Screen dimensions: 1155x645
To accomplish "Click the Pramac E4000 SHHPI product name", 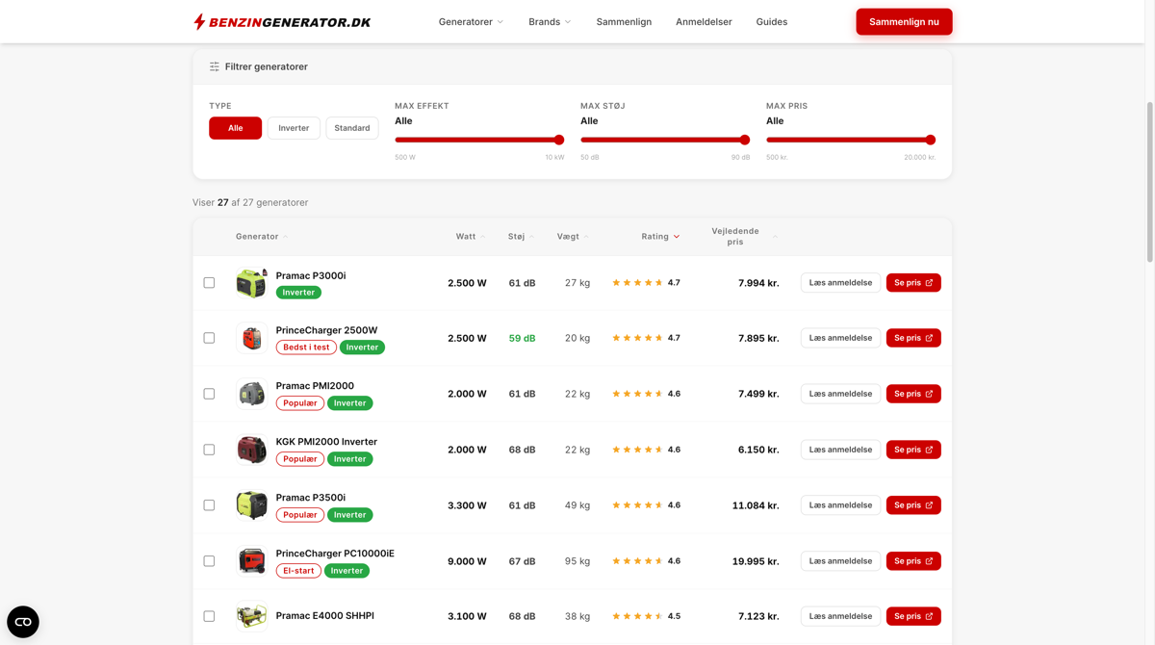I will (x=325, y=616).
